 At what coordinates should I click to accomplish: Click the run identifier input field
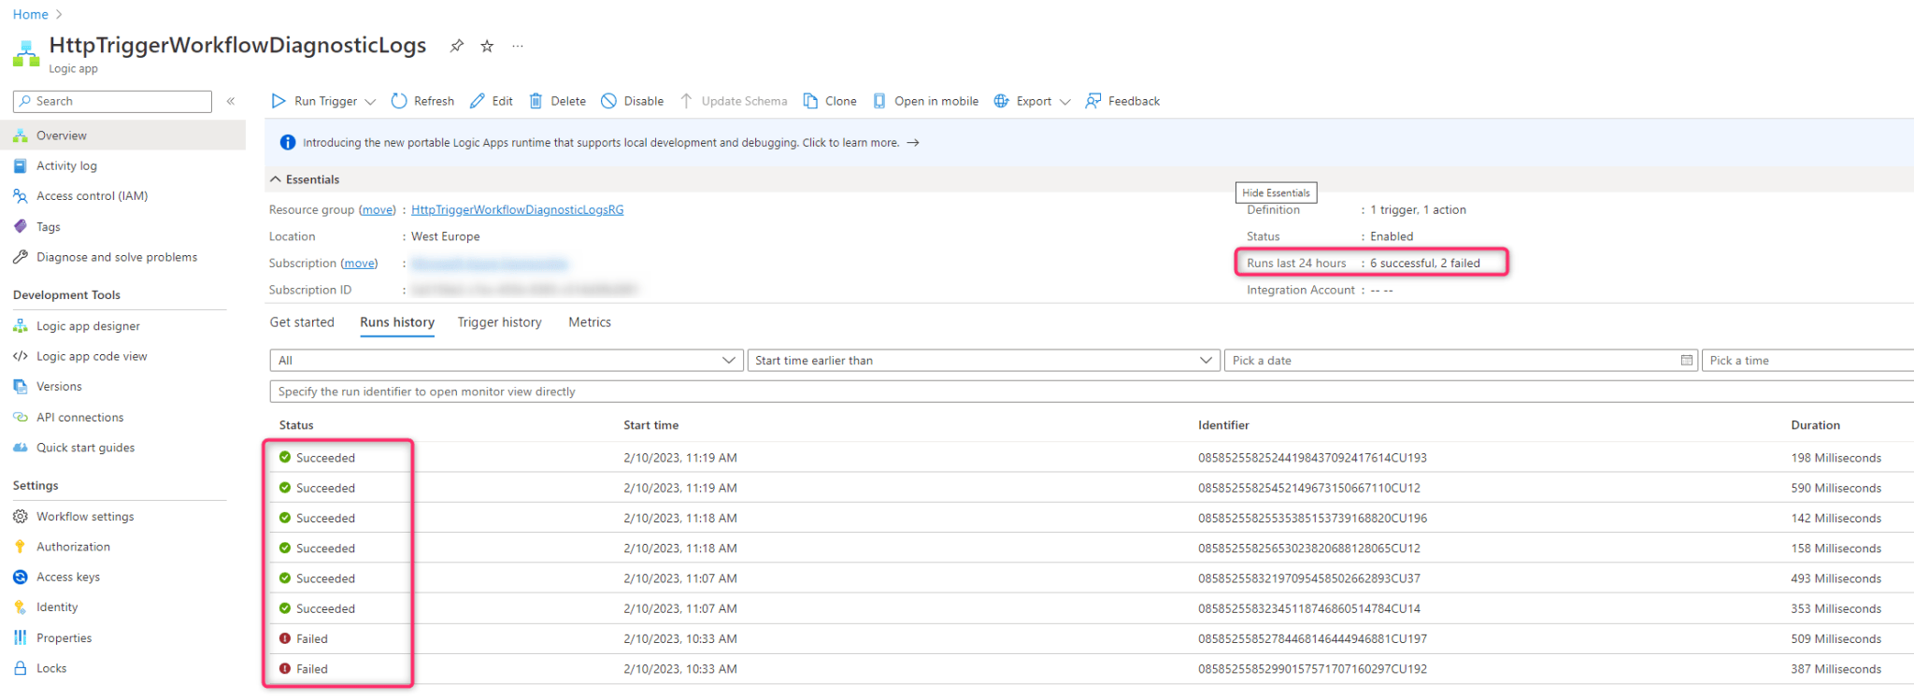(1092, 392)
